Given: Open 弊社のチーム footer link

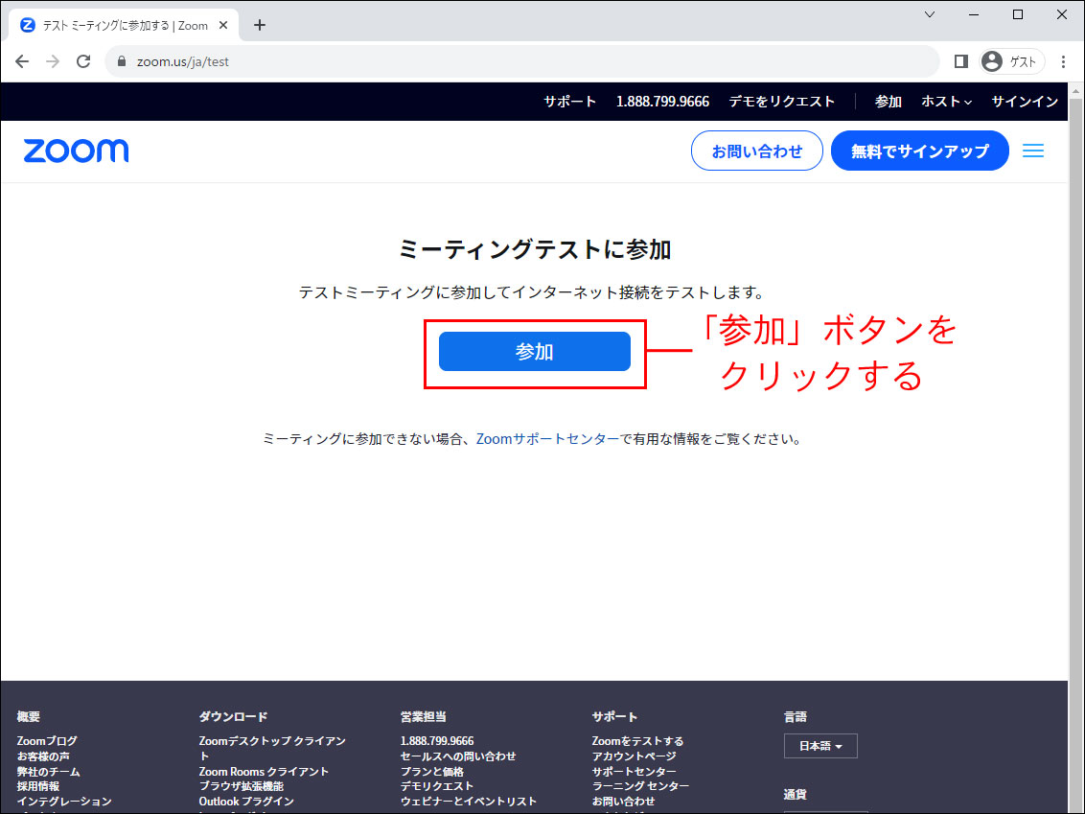Looking at the screenshot, I should point(49,772).
